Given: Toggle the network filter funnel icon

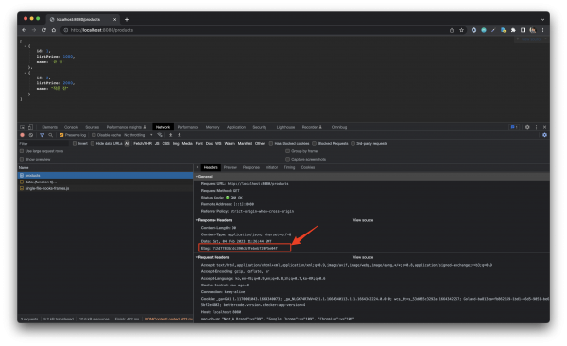Looking at the screenshot, I should (42, 135).
